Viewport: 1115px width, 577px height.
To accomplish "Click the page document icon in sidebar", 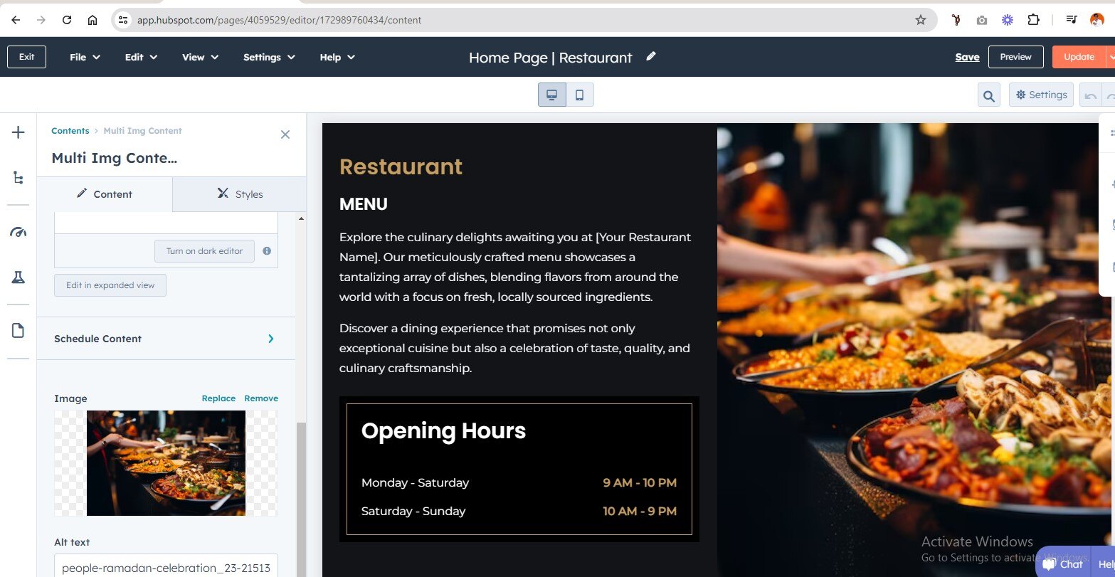I will pyautogui.click(x=19, y=331).
